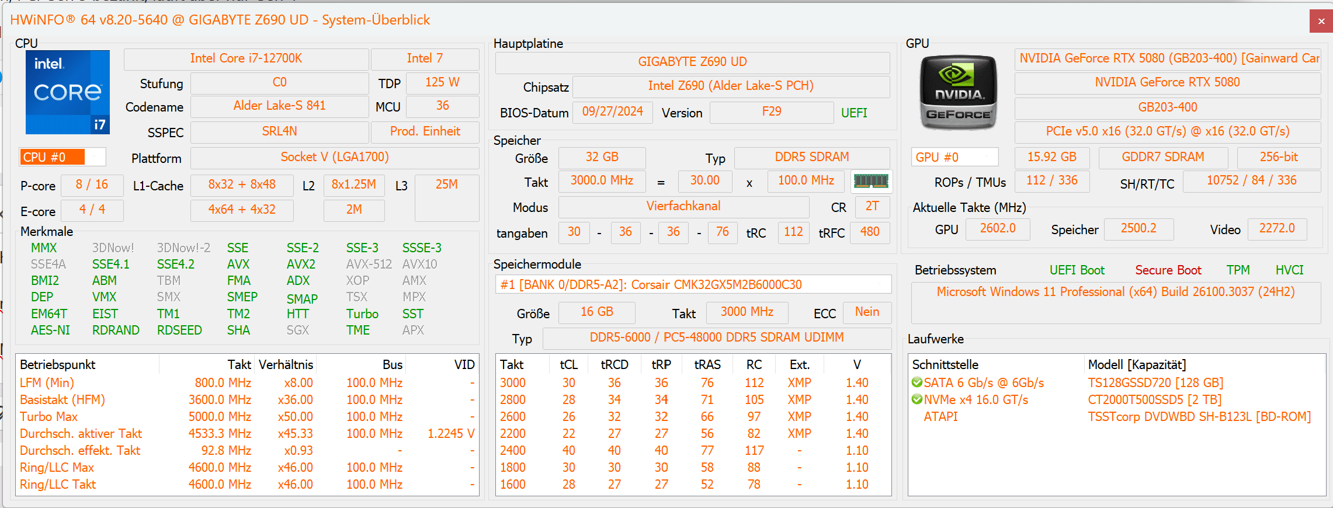This screenshot has width=1333, height=508.
Task: Click the Basistakt (HFM) row
Action: [x=247, y=400]
